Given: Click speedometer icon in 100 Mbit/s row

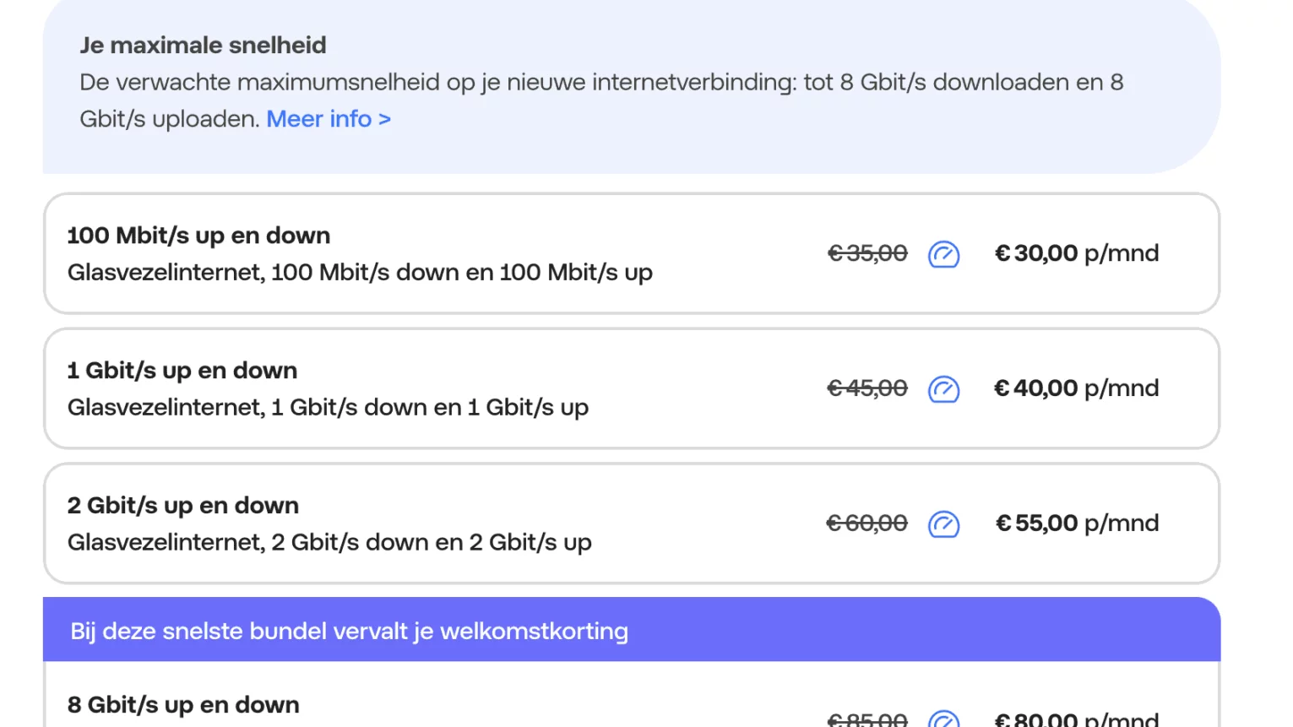Looking at the screenshot, I should (x=943, y=254).
